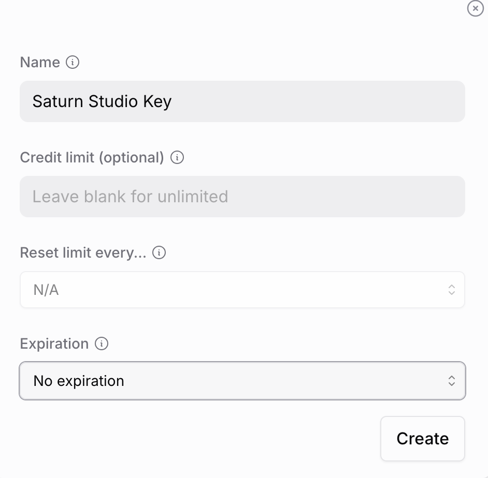Click the No expiration selected value
Screen dimensions: 488x478
79,381
